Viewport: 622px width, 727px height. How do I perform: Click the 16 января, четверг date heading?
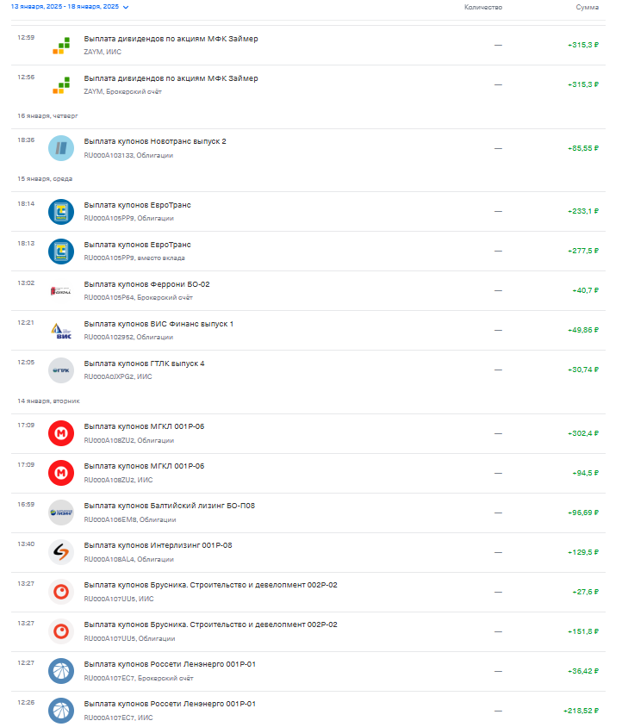pos(47,116)
